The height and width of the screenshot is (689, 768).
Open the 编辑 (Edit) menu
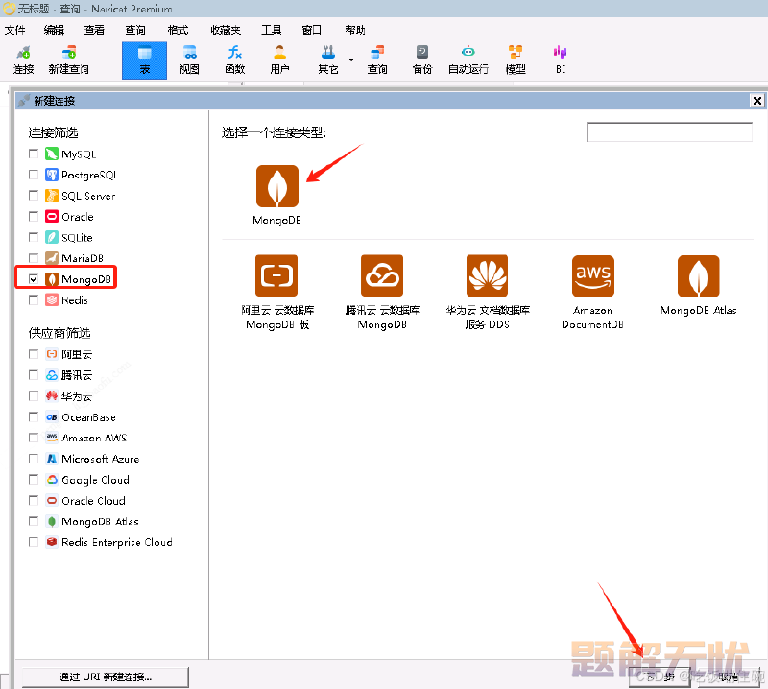click(x=54, y=30)
